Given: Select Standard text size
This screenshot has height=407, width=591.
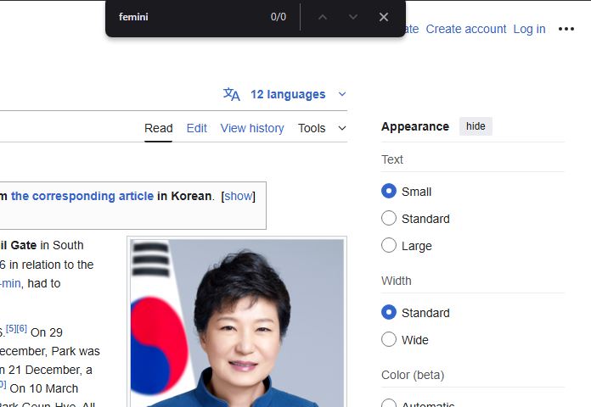Looking at the screenshot, I should (389, 218).
